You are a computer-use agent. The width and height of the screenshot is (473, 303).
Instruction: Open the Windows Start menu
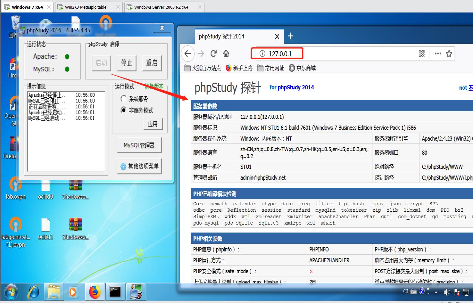11,292
